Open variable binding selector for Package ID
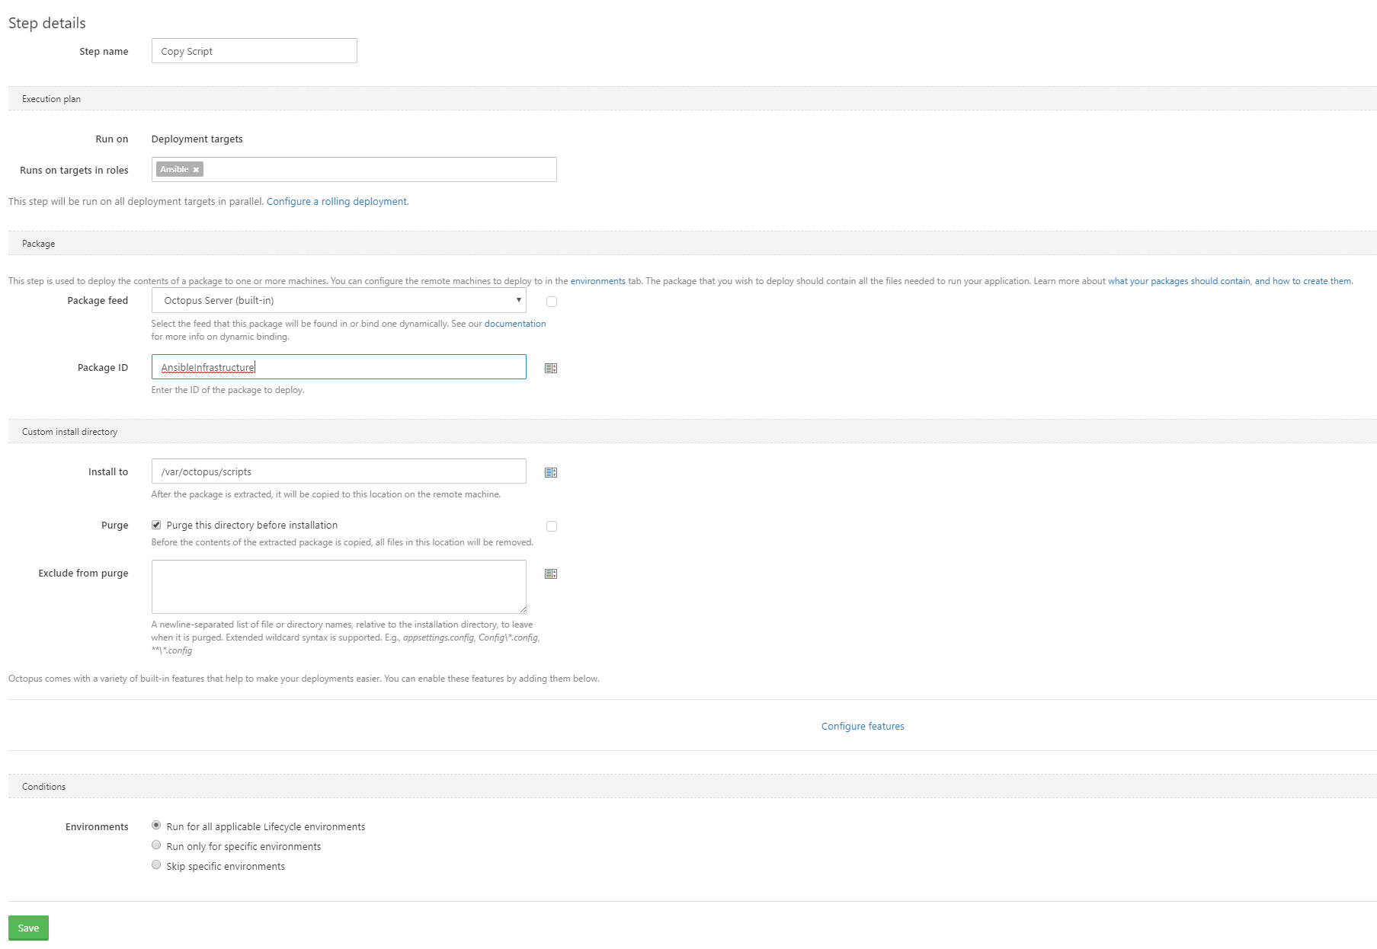1377x949 pixels. 550,367
